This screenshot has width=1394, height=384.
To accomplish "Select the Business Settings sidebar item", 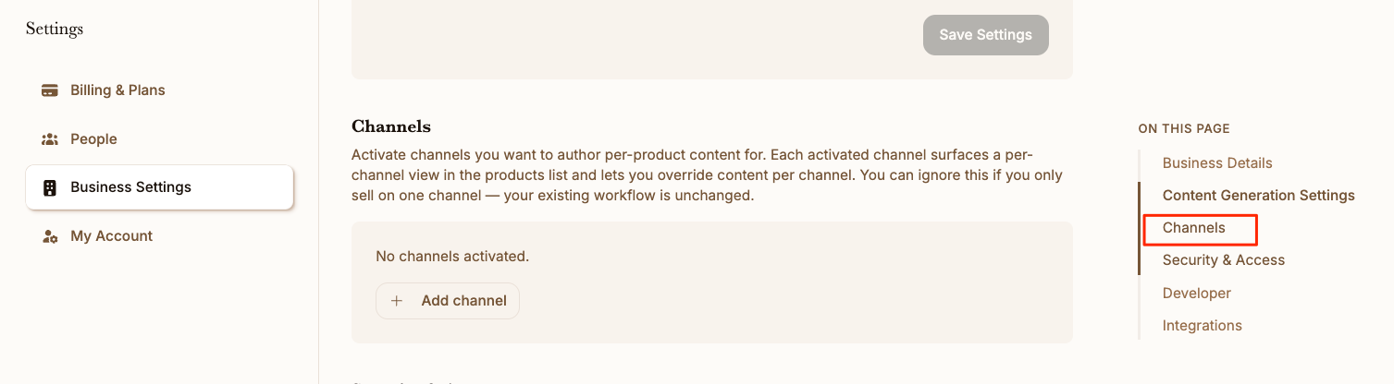I will click(x=159, y=187).
